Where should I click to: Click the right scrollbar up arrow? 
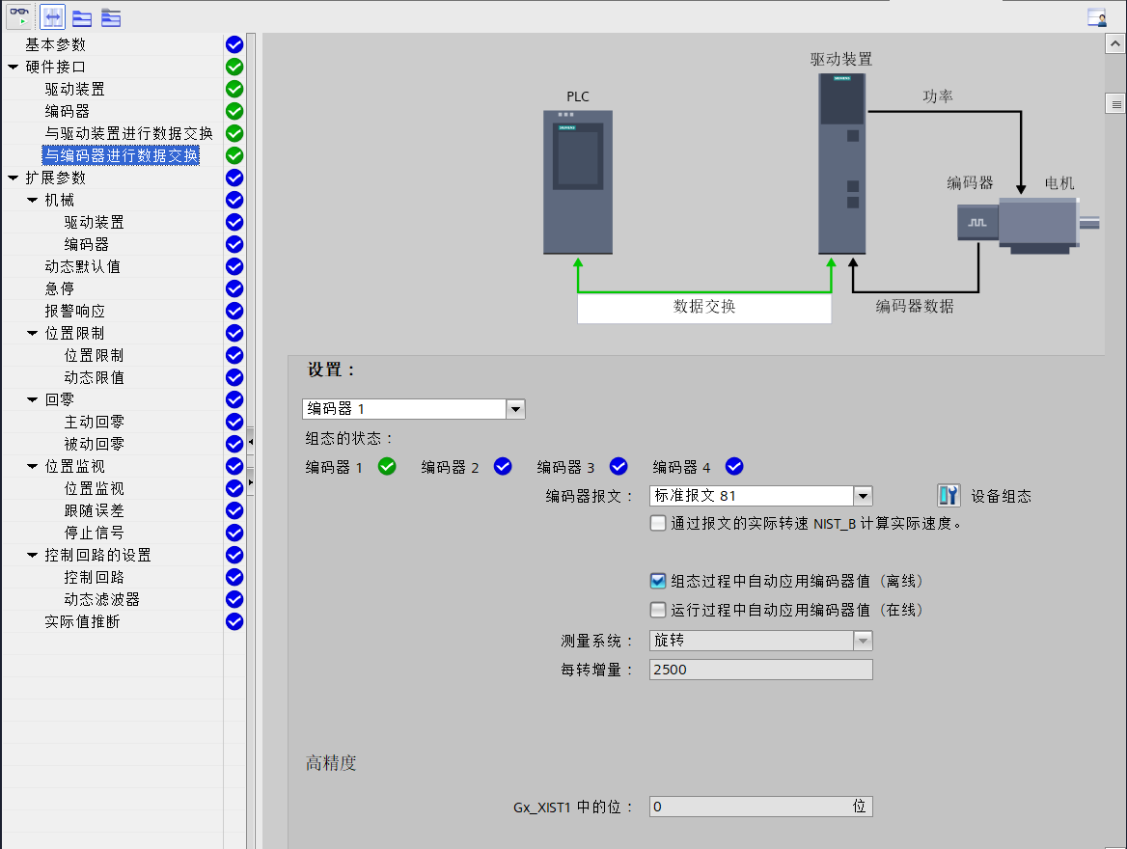pos(1116,42)
